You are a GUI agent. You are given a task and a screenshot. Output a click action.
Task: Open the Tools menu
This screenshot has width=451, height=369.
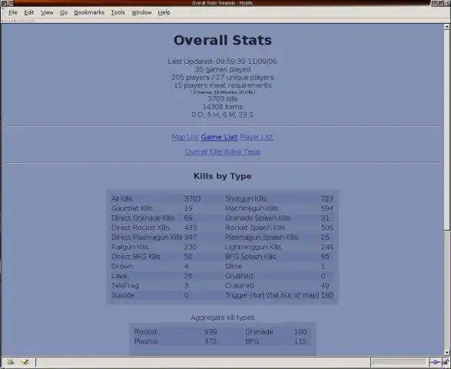click(118, 12)
